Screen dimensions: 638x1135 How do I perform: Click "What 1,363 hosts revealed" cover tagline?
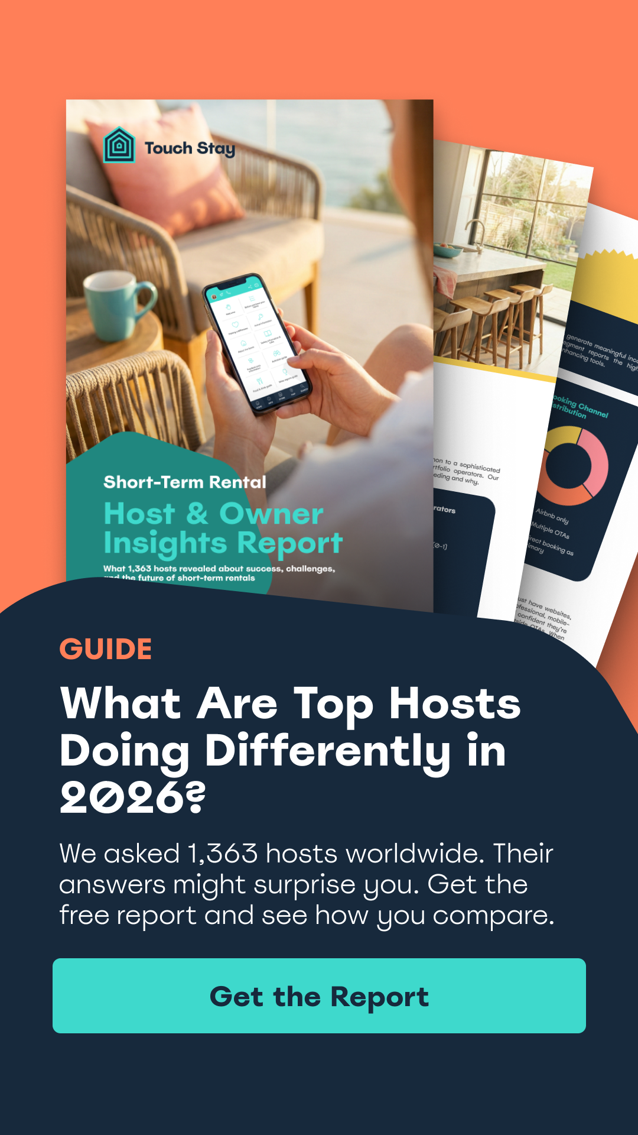219,573
